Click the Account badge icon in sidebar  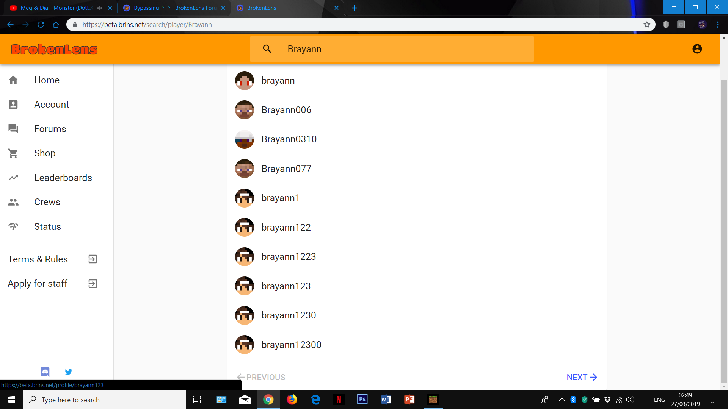click(x=13, y=105)
